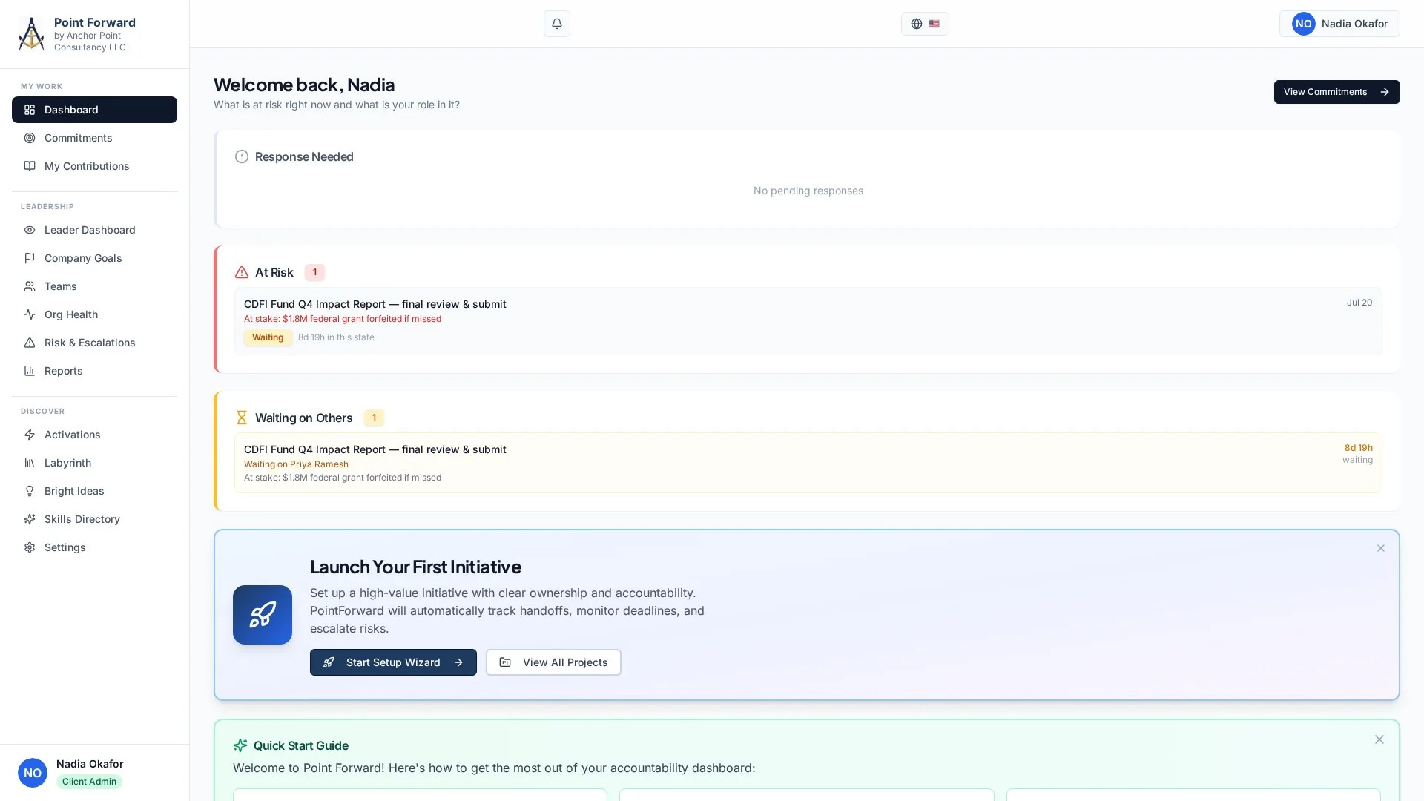The width and height of the screenshot is (1424, 801).
Task: Click the Dashboard grid icon
Action: click(x=30, y=110)
